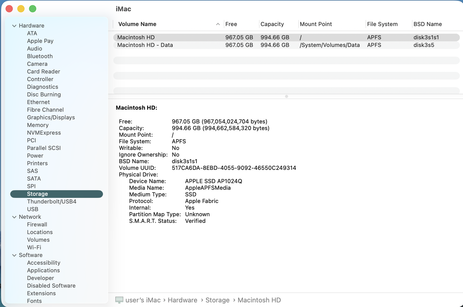Select Graphics/Displays in sidebar
Image resolution: width=463 pixels, height=307 pixels.
pyautogui.click(x=51, y=117)
